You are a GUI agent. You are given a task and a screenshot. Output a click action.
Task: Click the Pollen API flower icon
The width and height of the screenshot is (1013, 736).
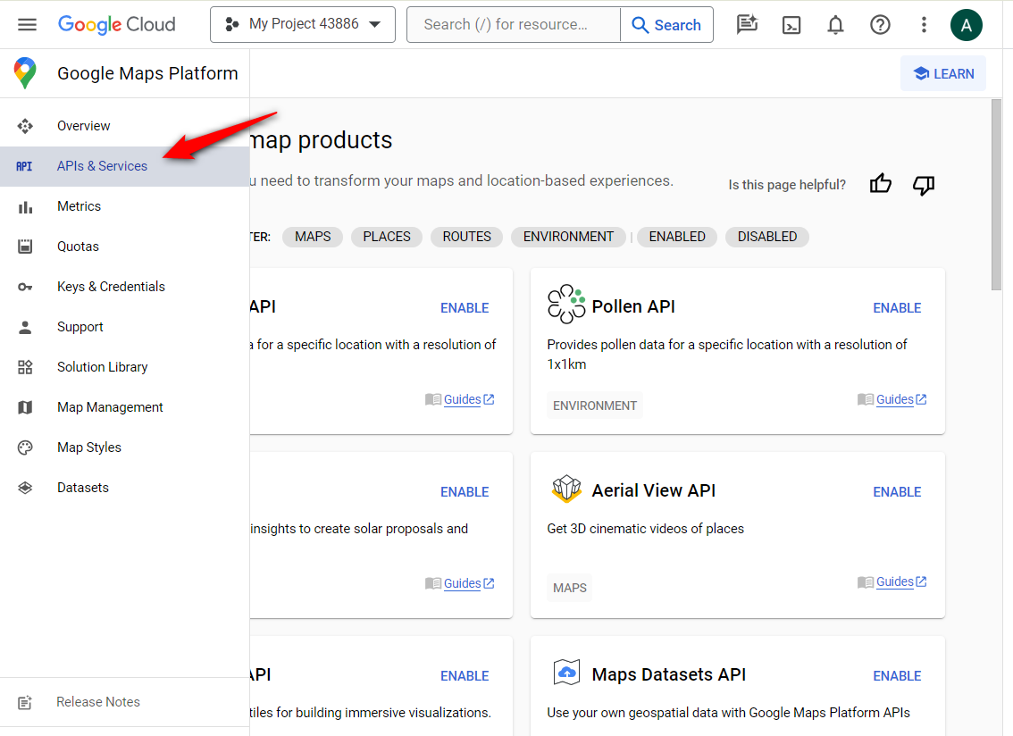566,305
